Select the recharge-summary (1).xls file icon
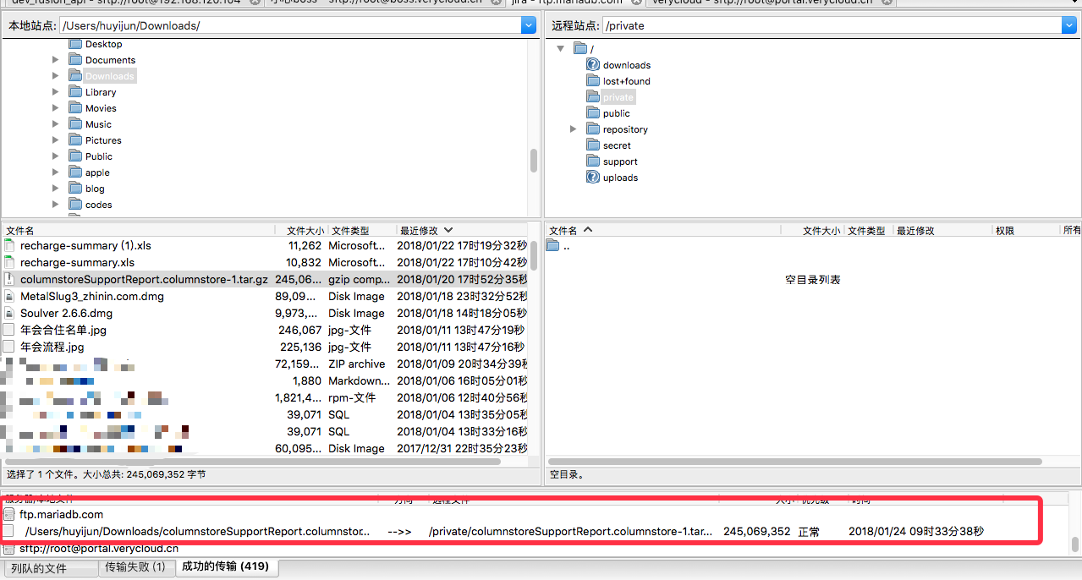The width and height of the screenshot is (1082, 580). (9, 246)
